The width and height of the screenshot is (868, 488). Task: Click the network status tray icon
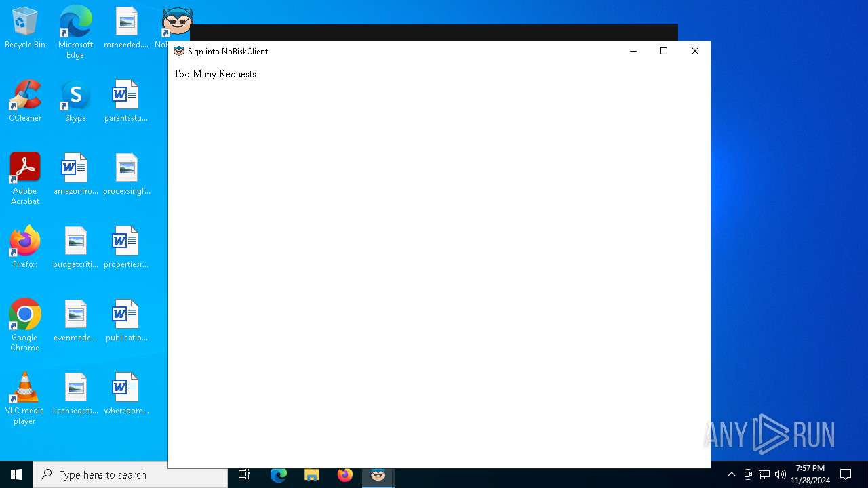point(764,474)
